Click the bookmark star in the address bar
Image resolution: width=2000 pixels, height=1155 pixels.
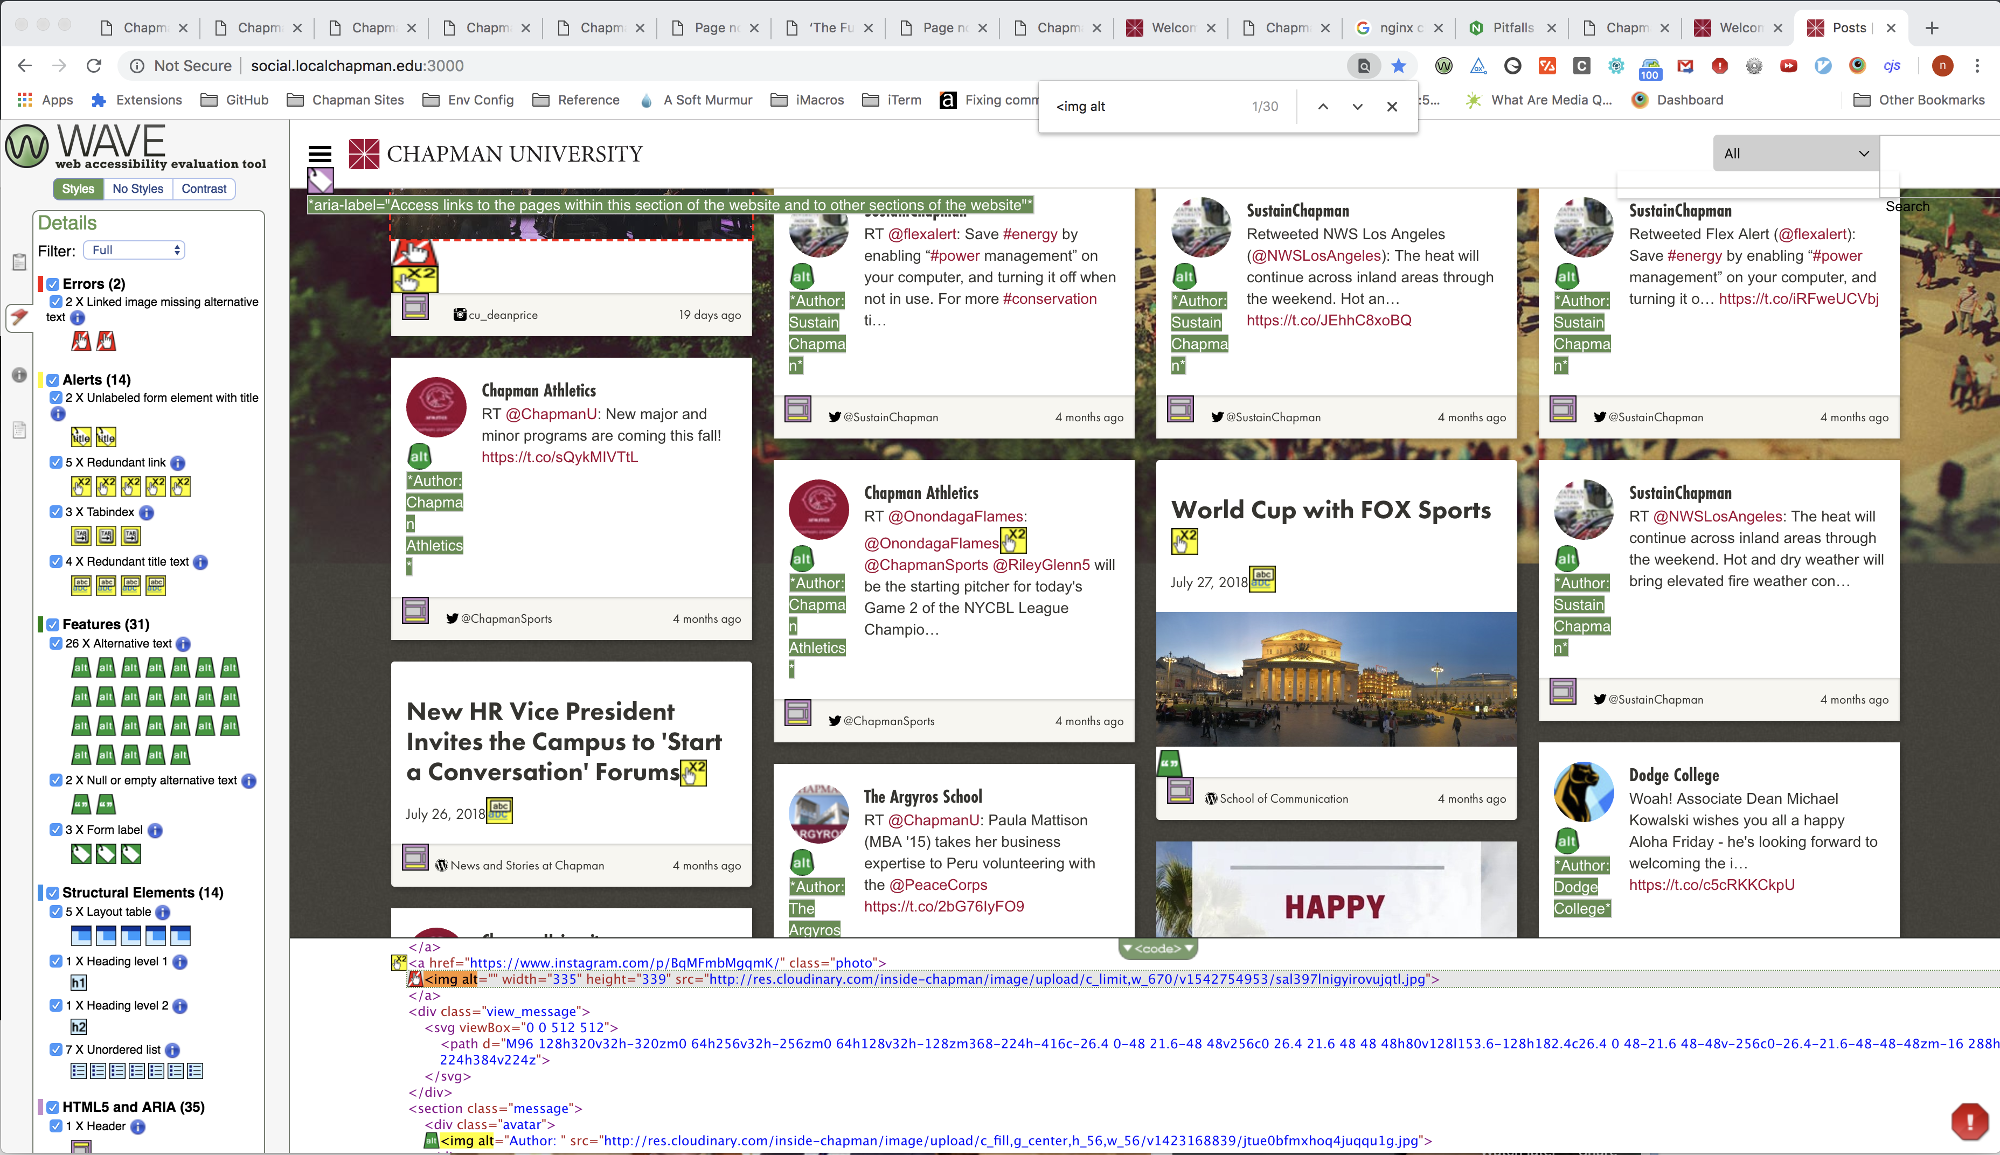pyautogui.click(x=1399, y=66)
